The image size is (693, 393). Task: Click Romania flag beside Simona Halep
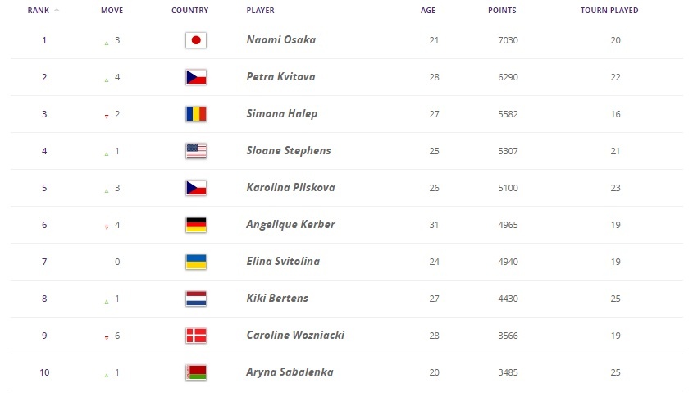[x=196, y=114]
